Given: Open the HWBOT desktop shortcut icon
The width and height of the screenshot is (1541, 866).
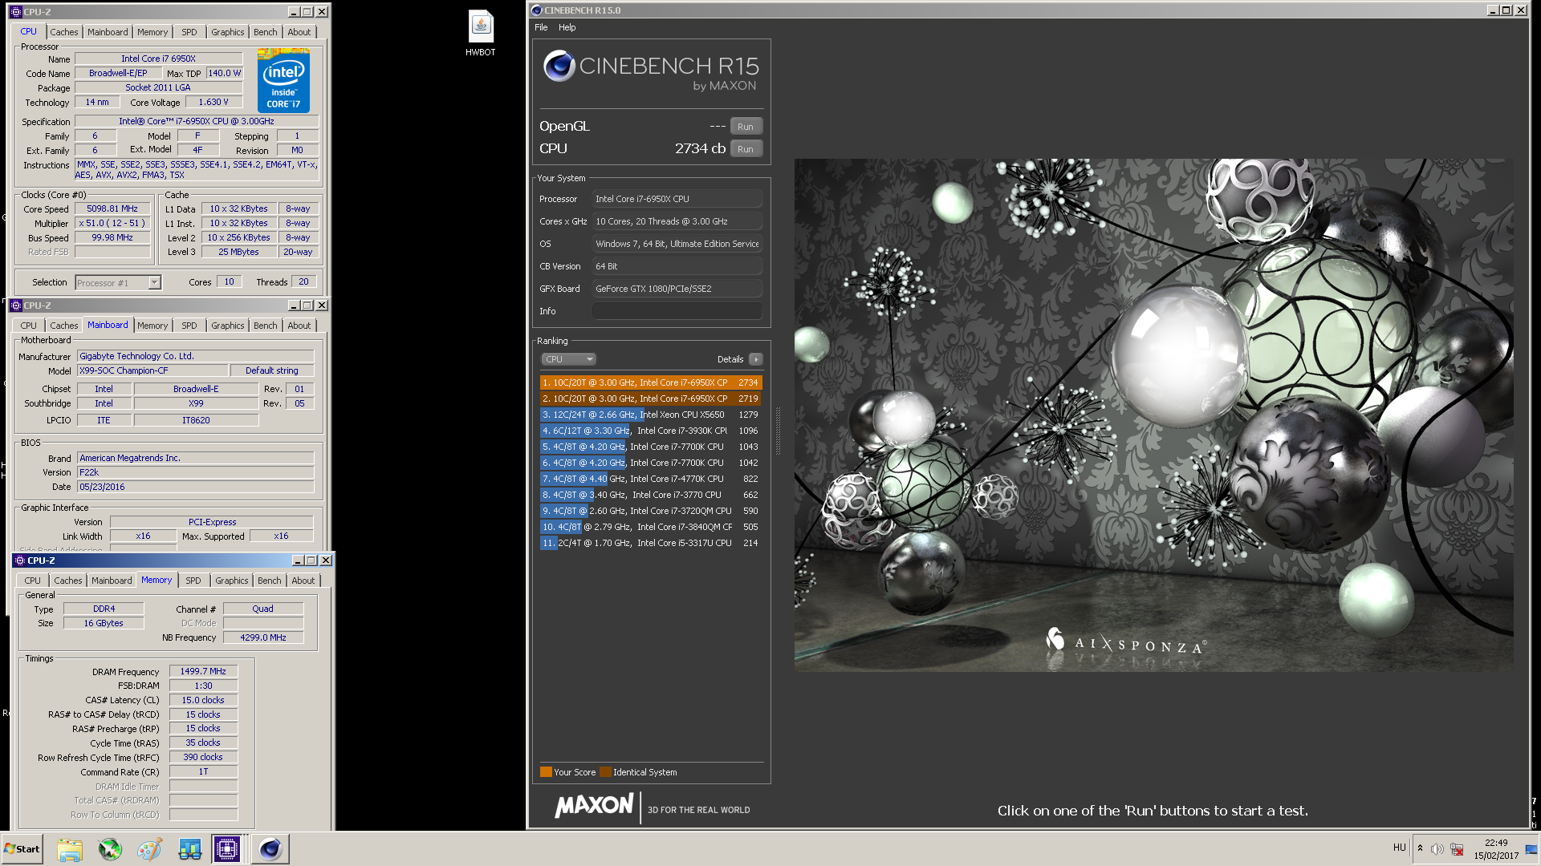Looking at the screenshot, I should pyautogui.click(x=481, y=34).
